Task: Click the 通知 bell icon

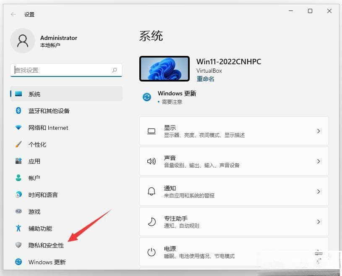Action: click(x=151, y=192)
